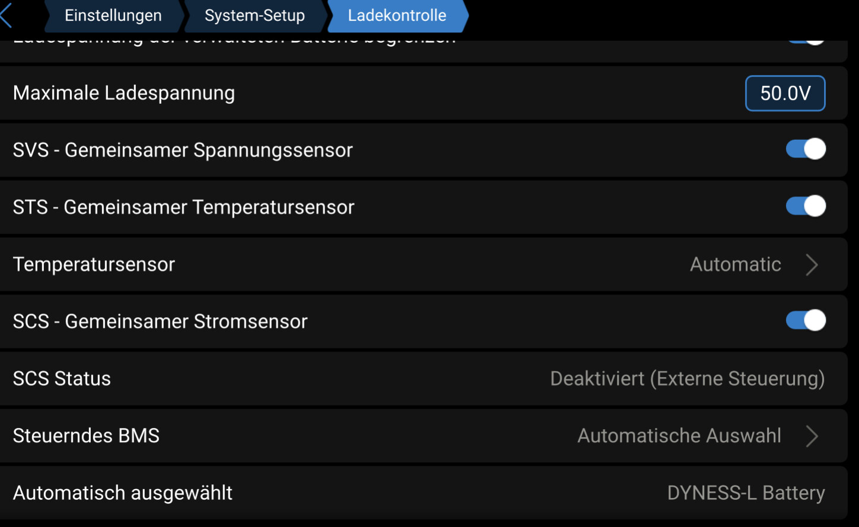Click the Maximale Ladespannung label
This screenshot has width=859, height=527.
(124, 93)
